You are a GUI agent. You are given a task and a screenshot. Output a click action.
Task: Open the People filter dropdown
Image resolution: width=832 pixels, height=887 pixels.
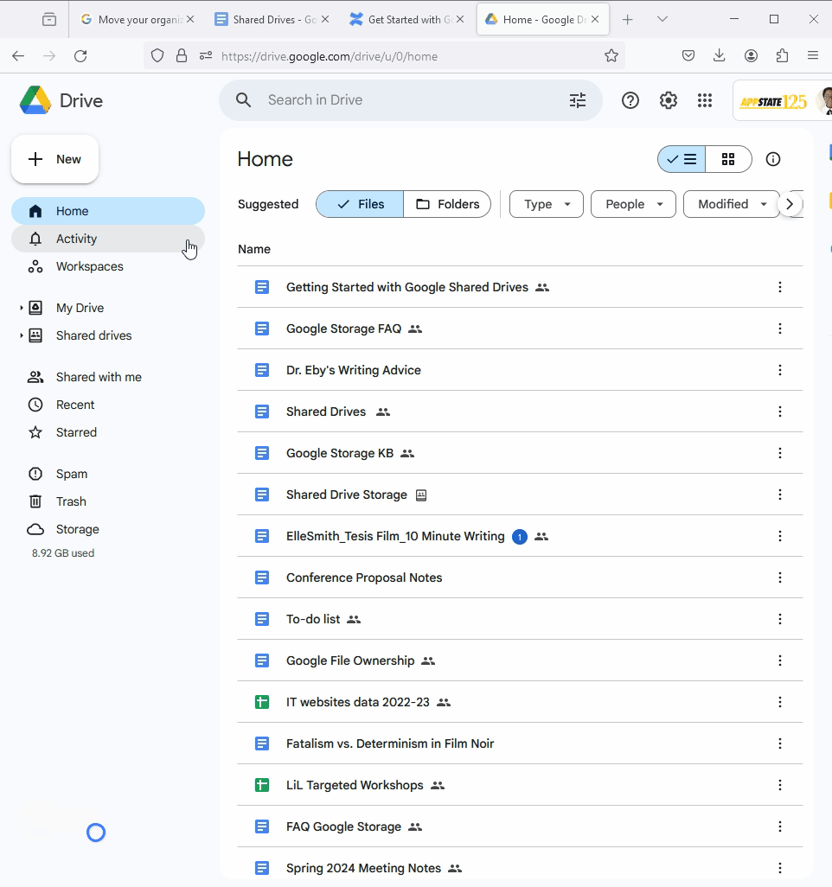633,204
